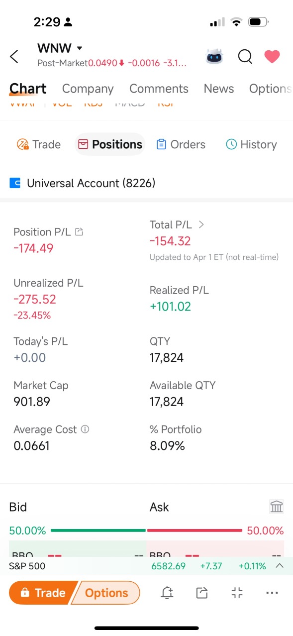The height and width of the screenshot is (636, 293).
Task: Toggle the heart favorite icon
Action: (x=272, y=56)
